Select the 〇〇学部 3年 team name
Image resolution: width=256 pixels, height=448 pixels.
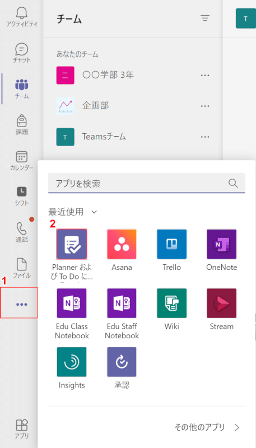[x=108, y=75]
